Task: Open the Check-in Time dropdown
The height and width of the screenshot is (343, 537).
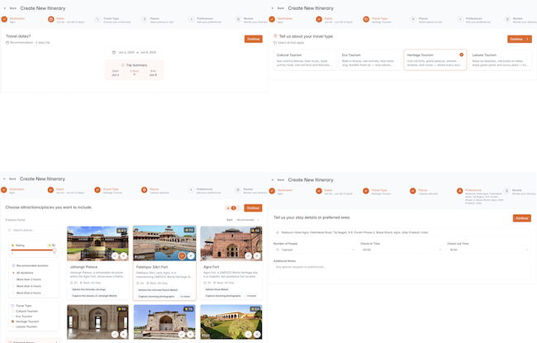Action: click(x=402, y=250)
